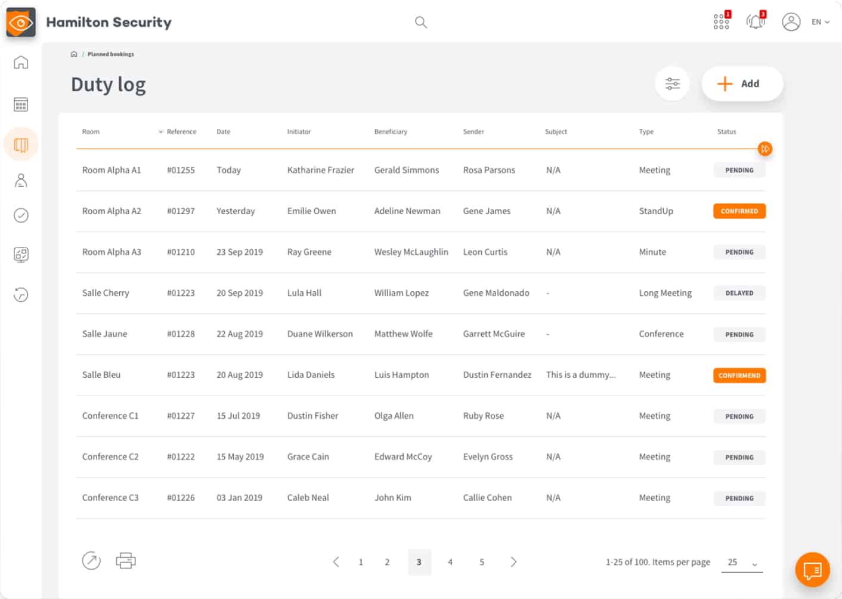Open the user profile icon
The height and width of the screenshot is (599, 842).
(791, 22)
